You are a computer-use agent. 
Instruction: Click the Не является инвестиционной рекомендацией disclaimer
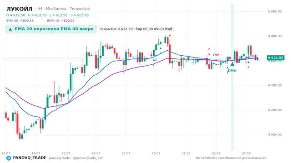[x=231, y=158]
